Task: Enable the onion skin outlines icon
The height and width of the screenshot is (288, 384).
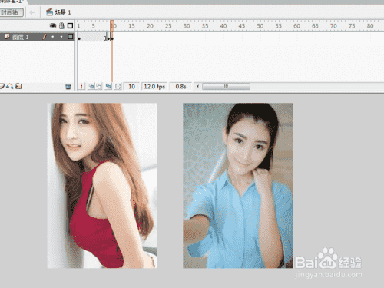Action: coord(99,86)
